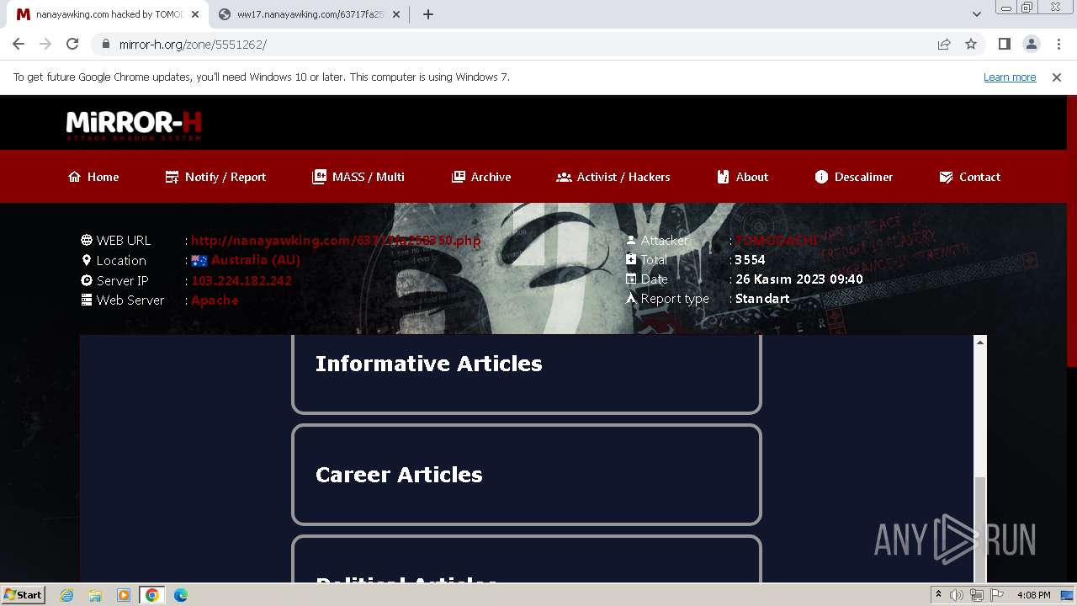Click the Server IP icon
Screen dimensions: 1077x606
coord(87,280)
